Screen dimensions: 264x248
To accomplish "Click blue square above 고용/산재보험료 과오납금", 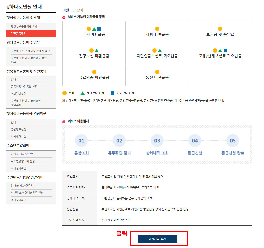I will 226,50.
